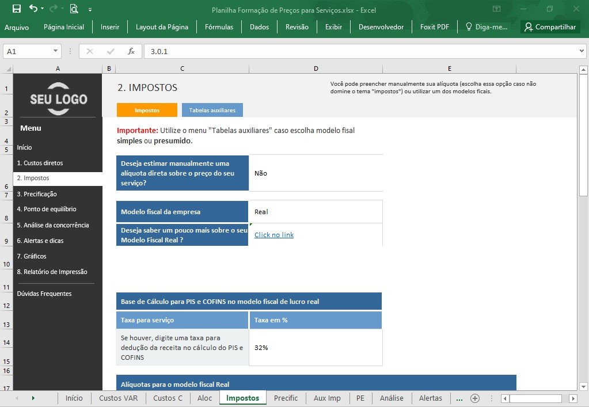Open the Customize Quick Access Toolbar arrow
Image resolution: width=589 pixels, height=407 pixels.
pyautogui.click(x=90, y=9)
